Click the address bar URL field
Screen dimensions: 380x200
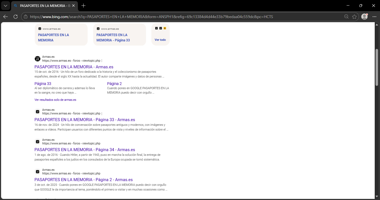tap(167, 17)
